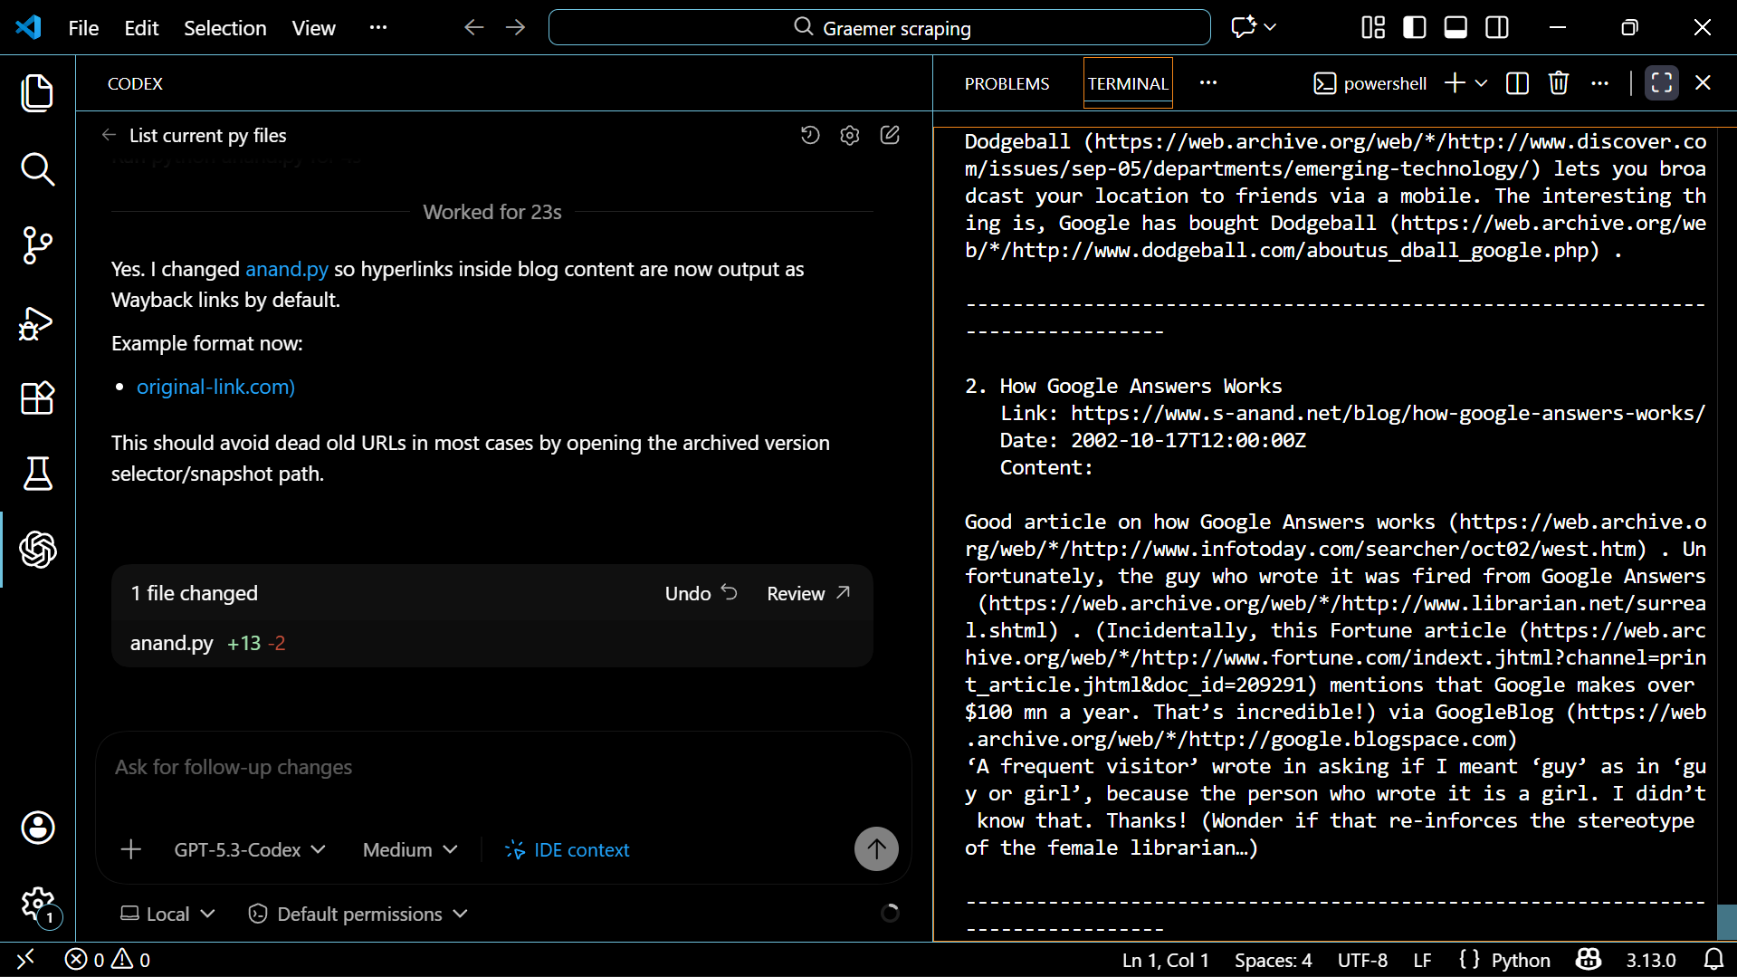The height and width of the screenshot is (977, 1737).
Task: Open the Selection menu
Action: tap(224, 28)
